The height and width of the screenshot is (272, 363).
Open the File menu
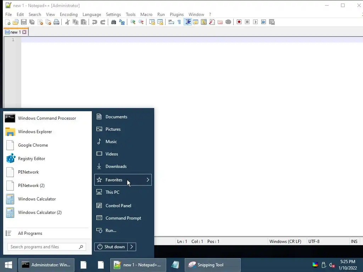(9, 14)
